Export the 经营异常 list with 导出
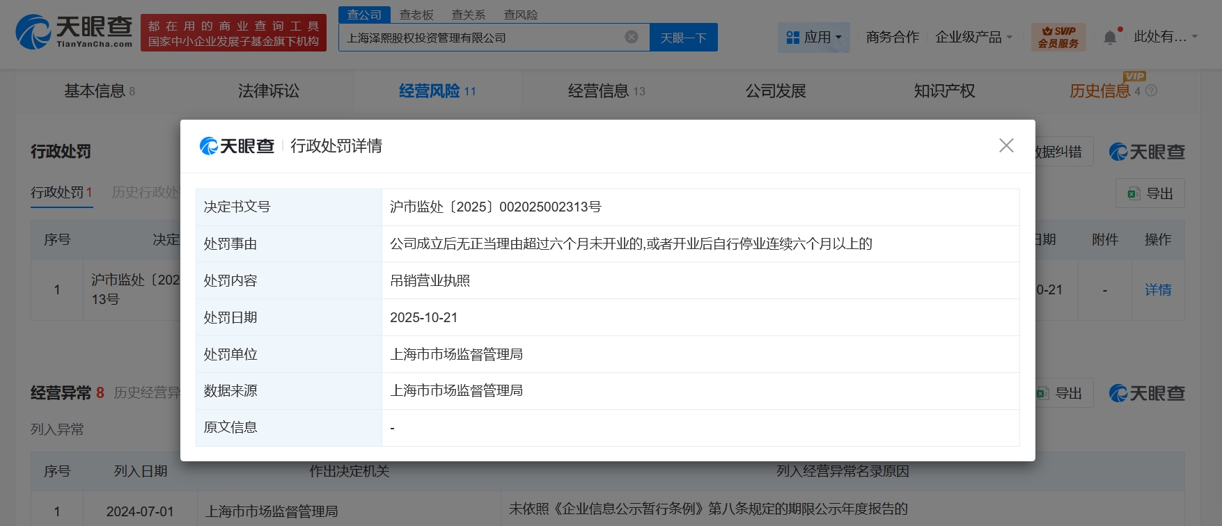Viewport: 1222px width, 526px height. click(x=1060, y=394)
